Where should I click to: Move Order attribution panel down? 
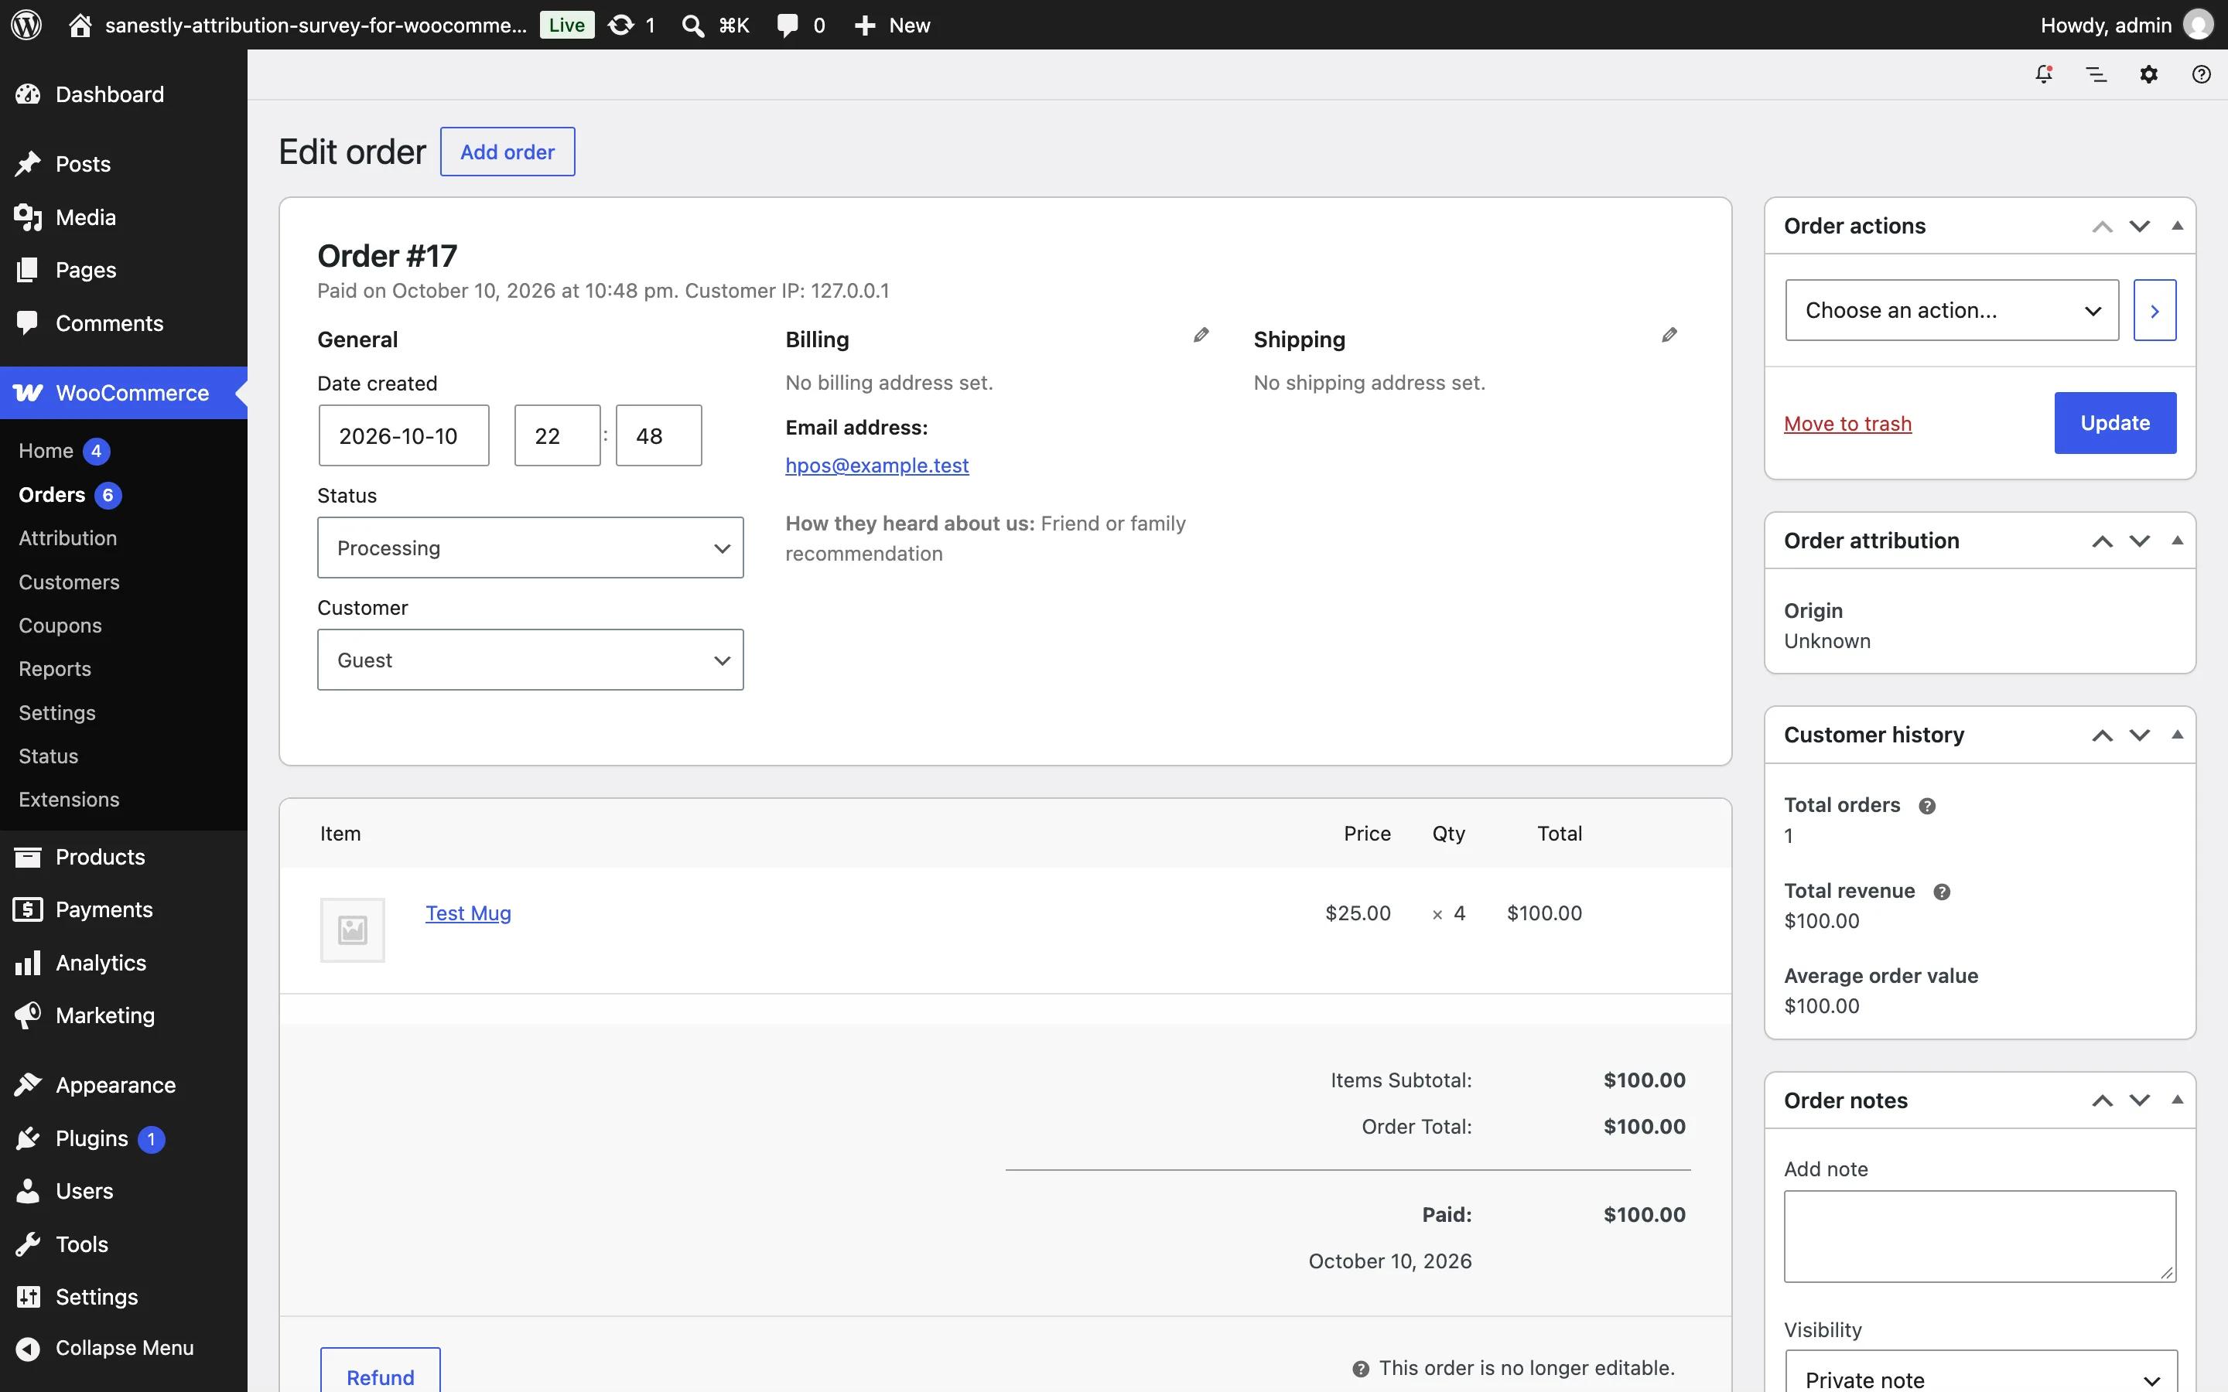coord(2140,541)
